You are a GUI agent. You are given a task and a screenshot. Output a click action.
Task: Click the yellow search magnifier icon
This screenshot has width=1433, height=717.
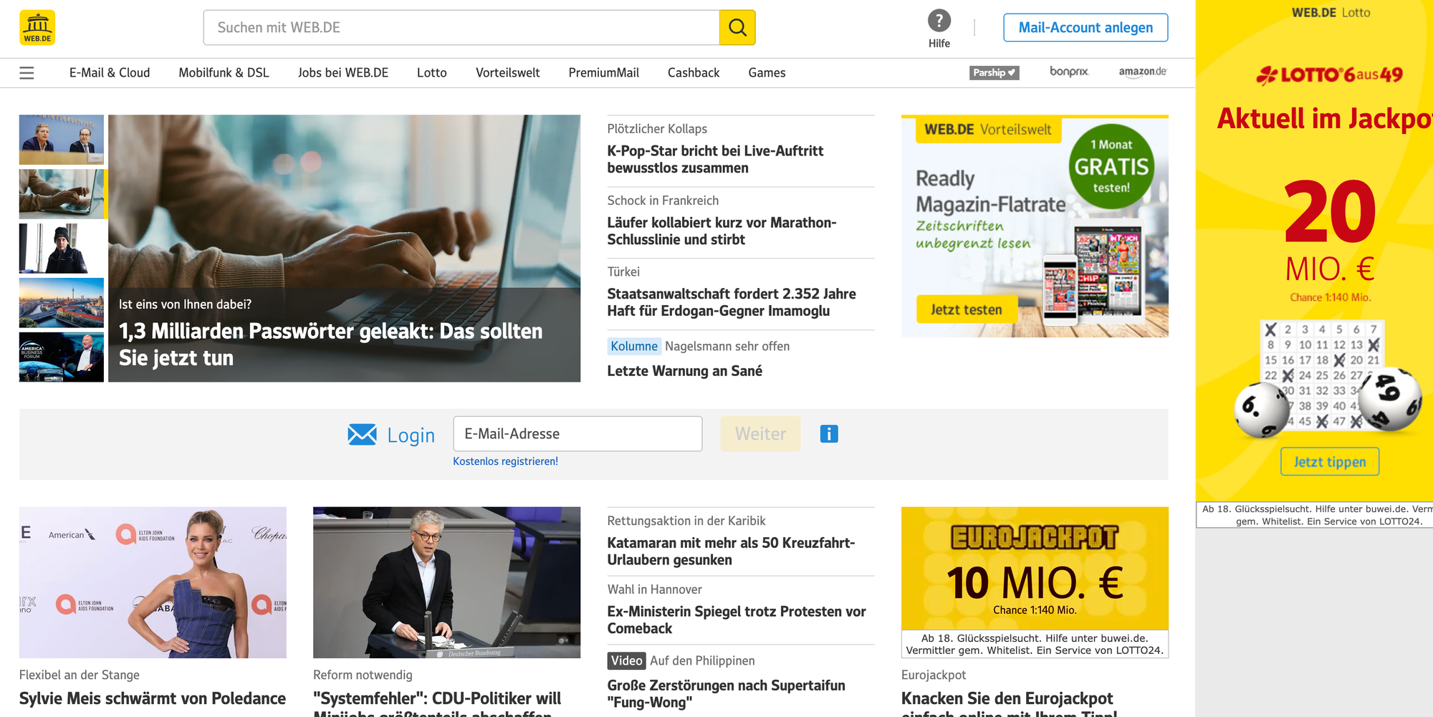point(737,27)
